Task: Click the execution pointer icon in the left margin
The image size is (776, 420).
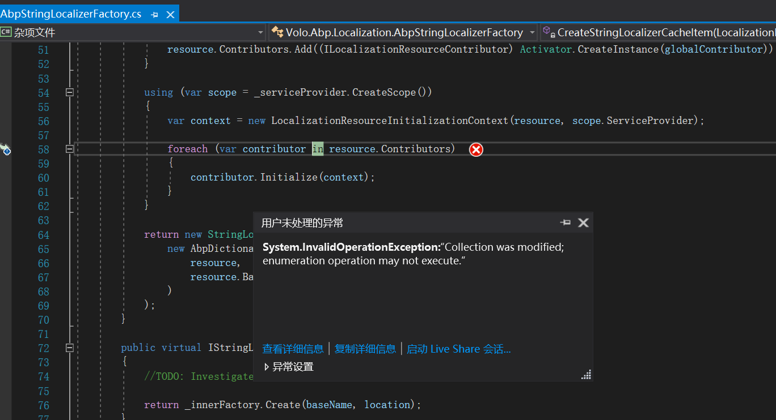Action: click(x=6, y=149)
